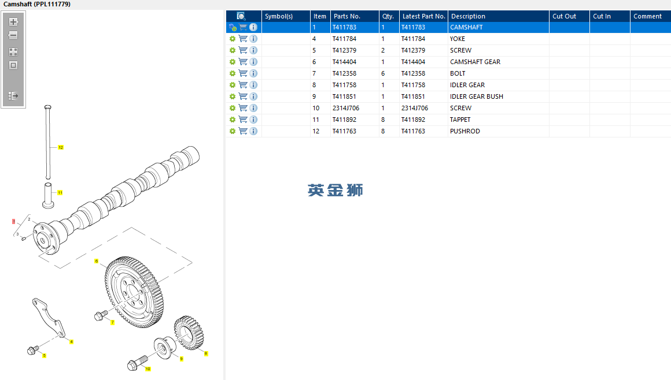Add TAPPET T411892 to the cart
The image size is (671, 380).
243,120
